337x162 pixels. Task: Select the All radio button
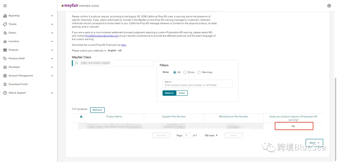(174, 72)
